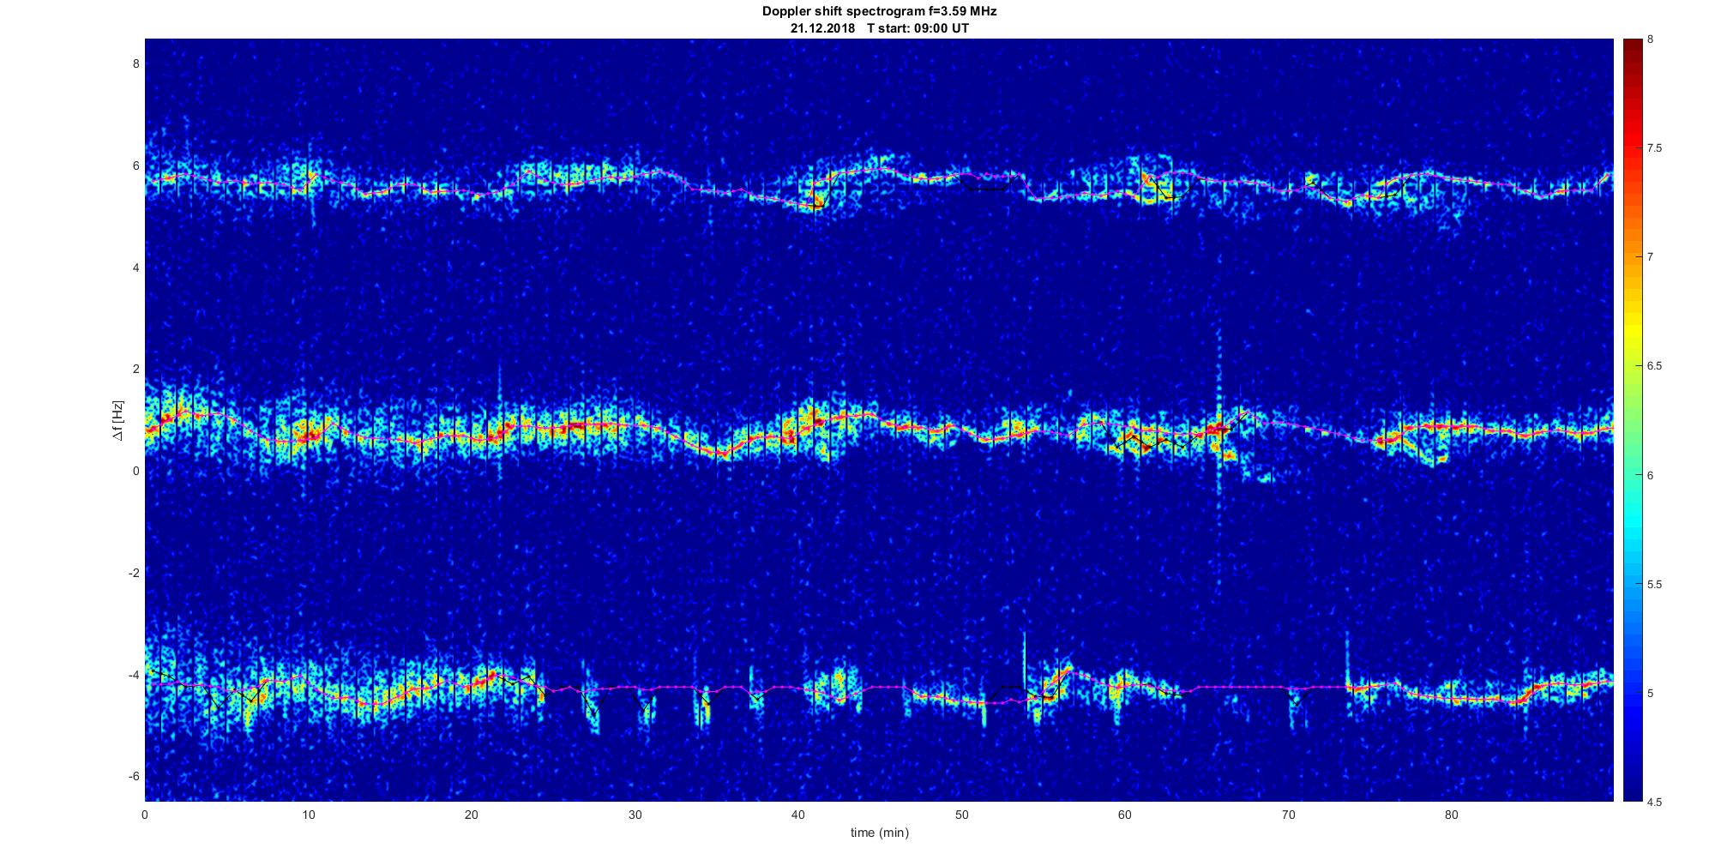
Task: Click the colorbar tick label 6.5
Action: click(x=1654, y=366)
